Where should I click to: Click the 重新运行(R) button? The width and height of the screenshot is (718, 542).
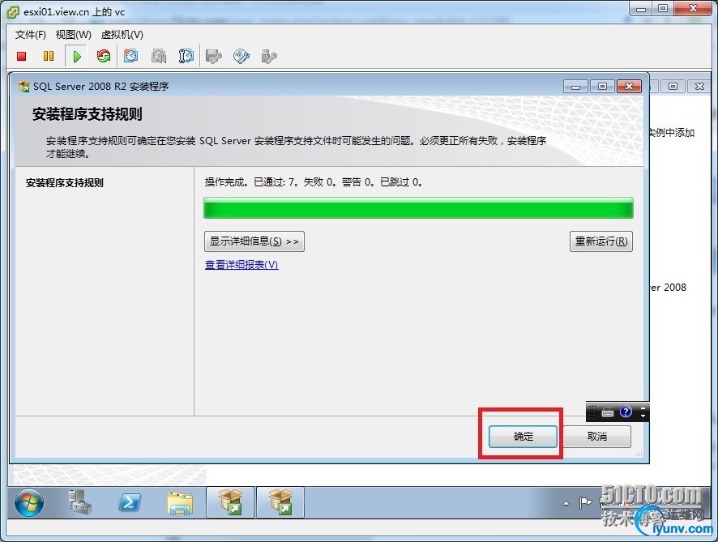601,241
